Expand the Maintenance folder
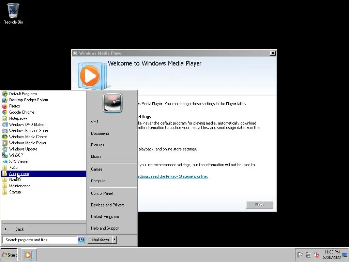Viewport: 349px width, 262px height. point(44,186)
